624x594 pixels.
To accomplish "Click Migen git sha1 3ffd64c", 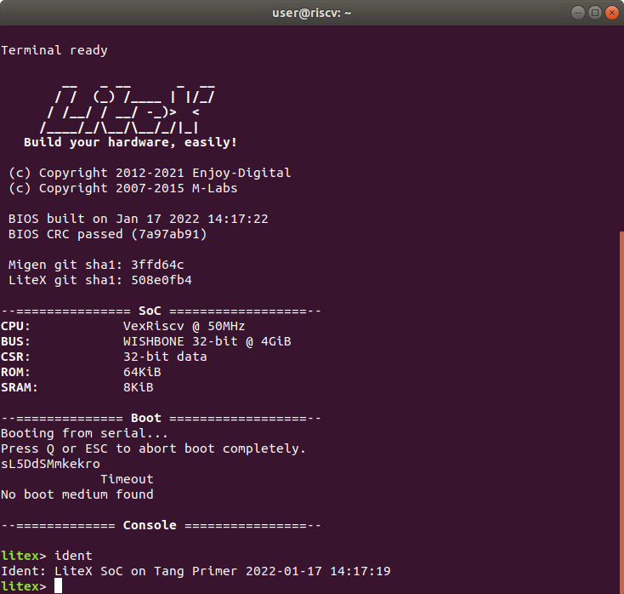I will (x=96, y=265).
